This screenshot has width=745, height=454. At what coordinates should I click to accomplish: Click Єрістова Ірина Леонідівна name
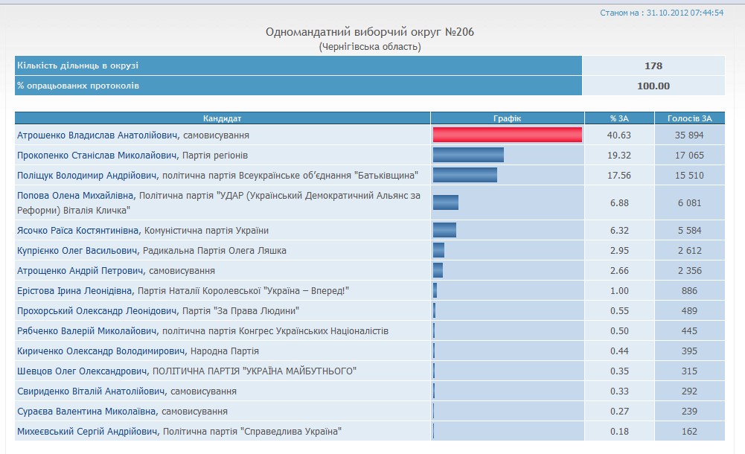click(x=74, y=291)
